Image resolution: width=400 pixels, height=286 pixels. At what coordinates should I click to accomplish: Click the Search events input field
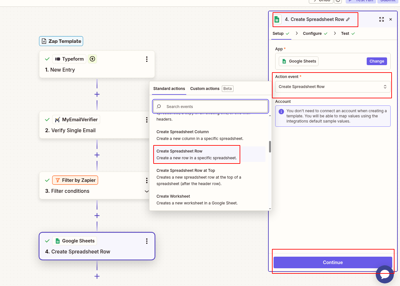point(210,106)
